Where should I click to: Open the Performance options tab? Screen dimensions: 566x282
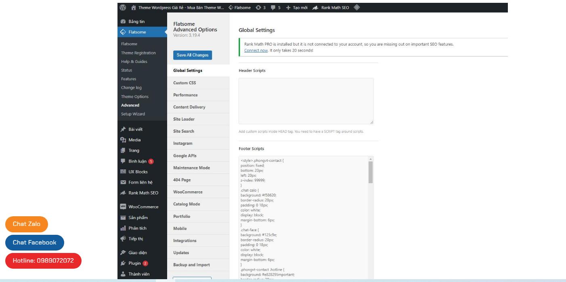tap(198, 95)
